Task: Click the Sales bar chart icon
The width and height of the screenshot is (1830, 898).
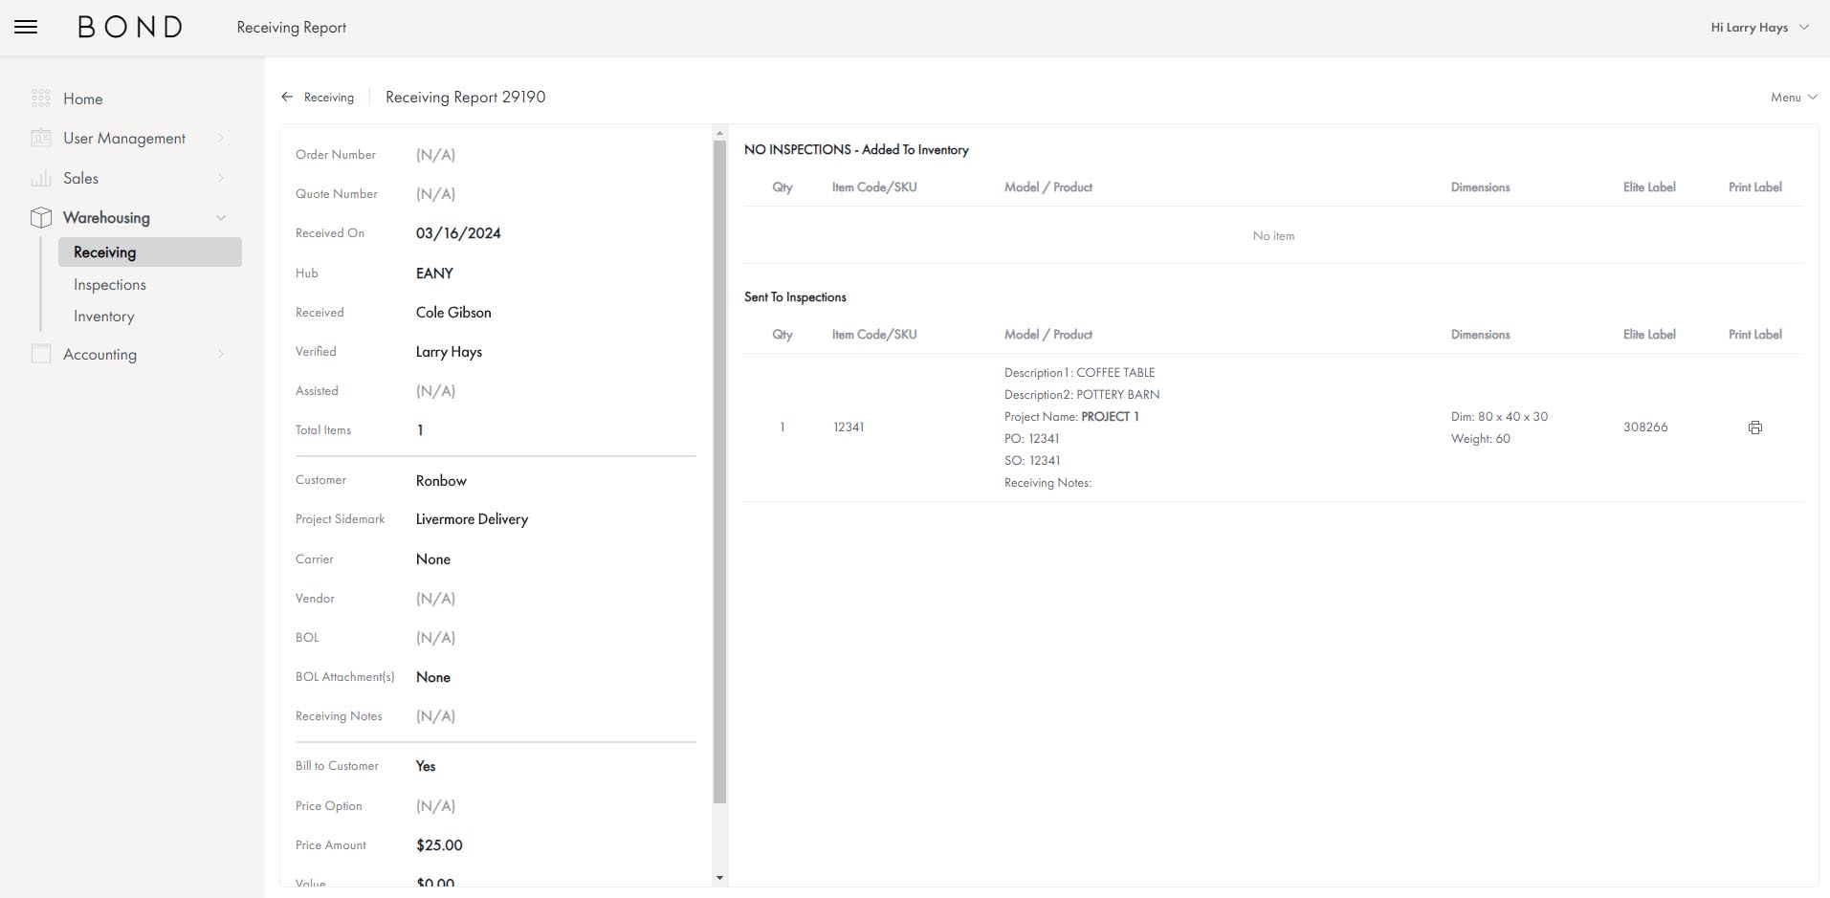Action: click(x=40, y=178)
